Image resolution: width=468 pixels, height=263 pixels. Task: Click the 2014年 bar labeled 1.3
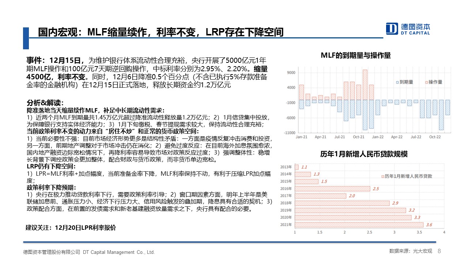(303, 174)
